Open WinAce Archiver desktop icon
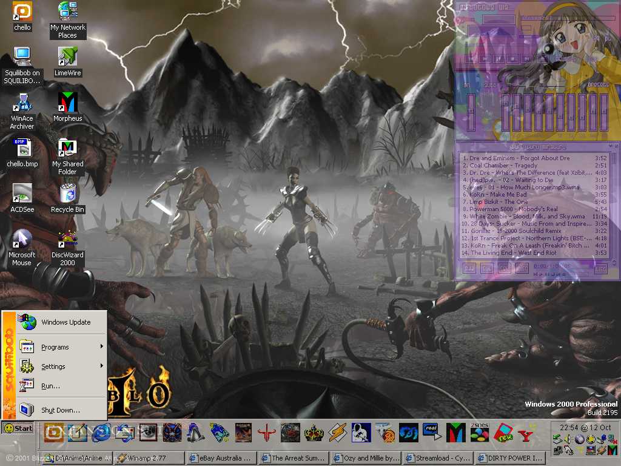621x466 pixels. (x=22, y=112)
